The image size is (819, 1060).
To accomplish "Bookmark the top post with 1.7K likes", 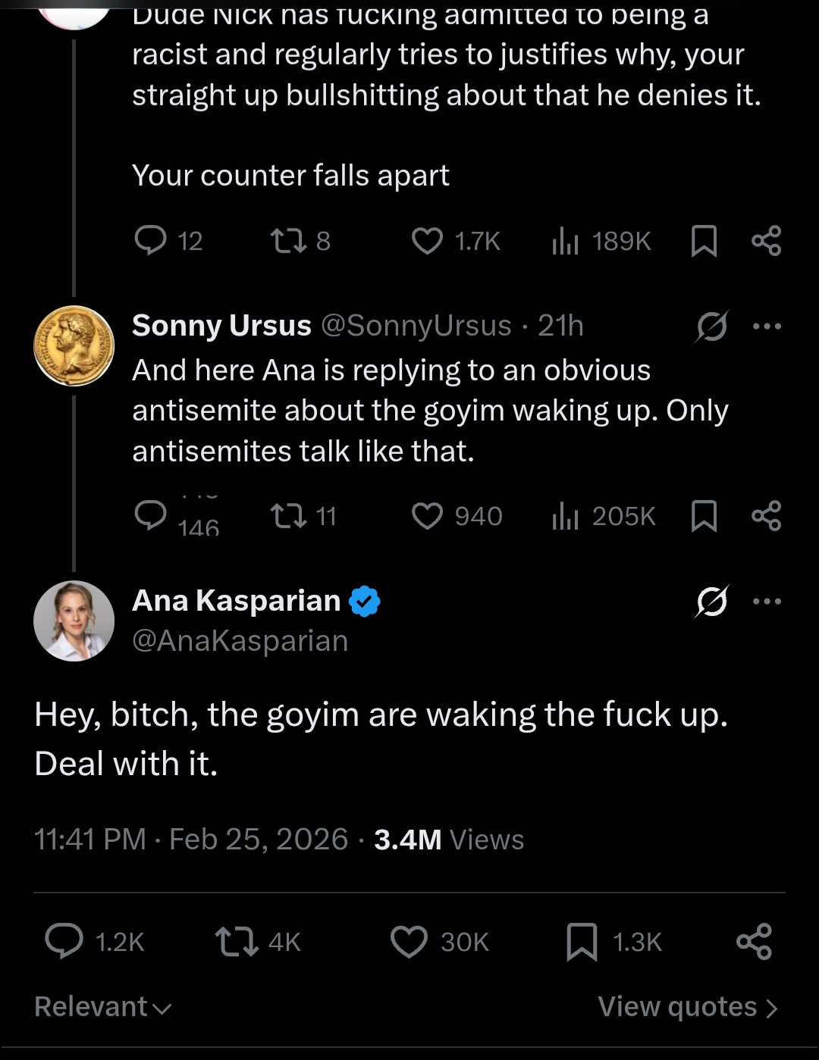I will (x=704, y=241).
